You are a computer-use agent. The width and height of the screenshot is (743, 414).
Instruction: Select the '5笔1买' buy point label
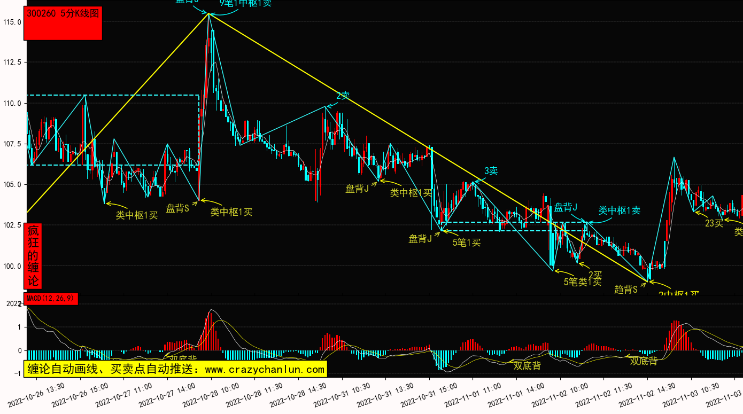pos(467,243)
